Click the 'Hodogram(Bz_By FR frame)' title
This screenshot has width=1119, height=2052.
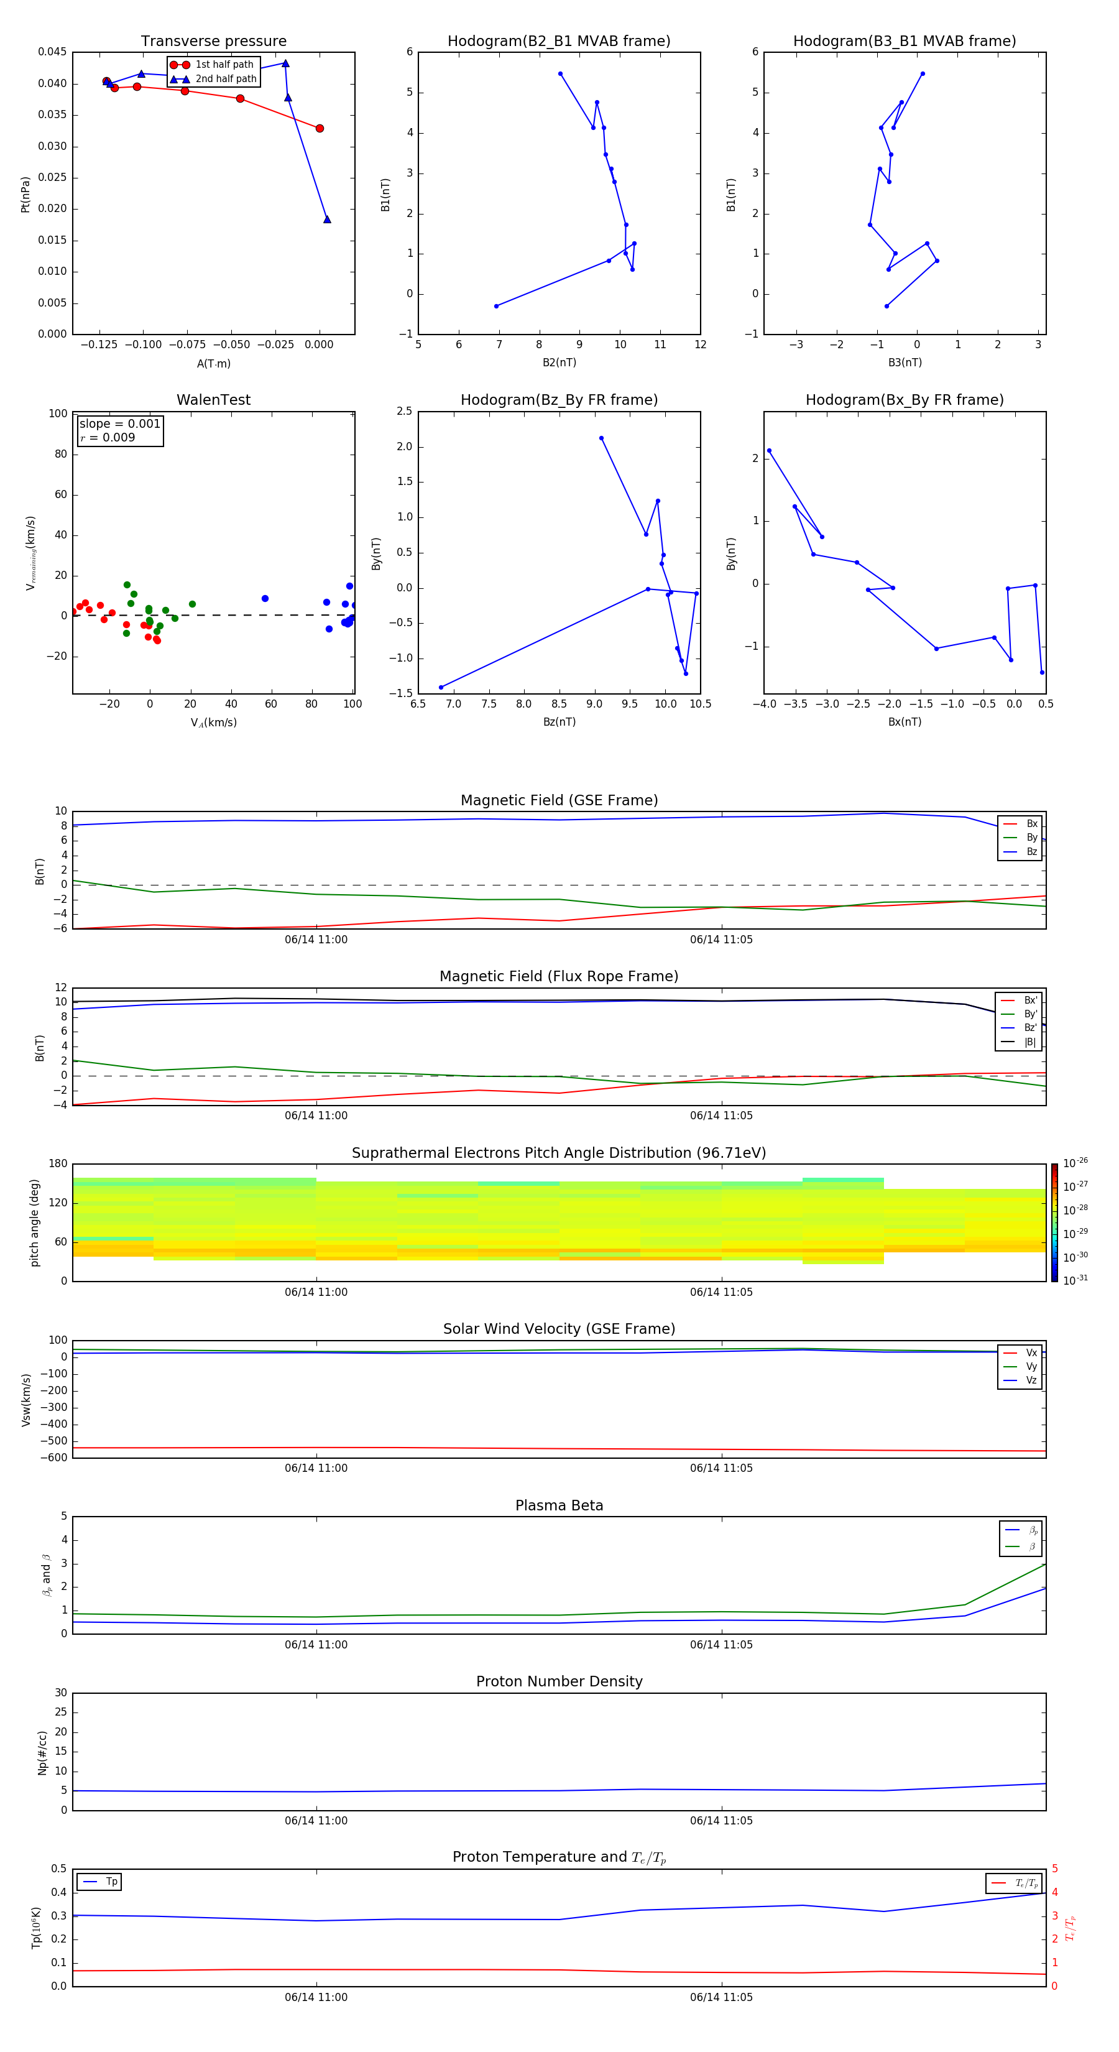(559, 400)
